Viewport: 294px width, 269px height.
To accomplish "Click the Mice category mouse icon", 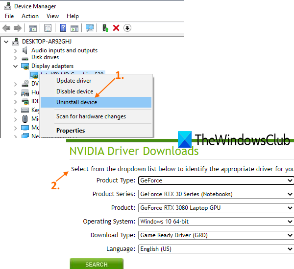I will click(x=25, y=119).
